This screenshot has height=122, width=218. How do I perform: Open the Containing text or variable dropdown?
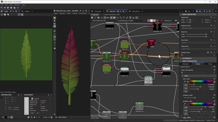coord(139,21)
